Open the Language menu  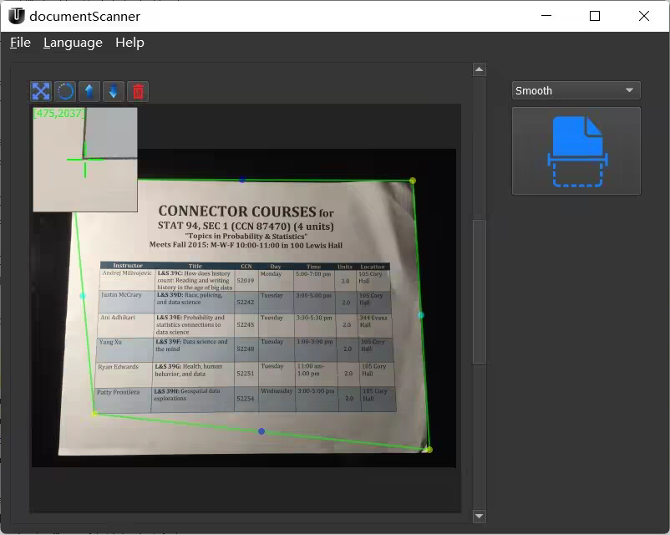[73, 43]
